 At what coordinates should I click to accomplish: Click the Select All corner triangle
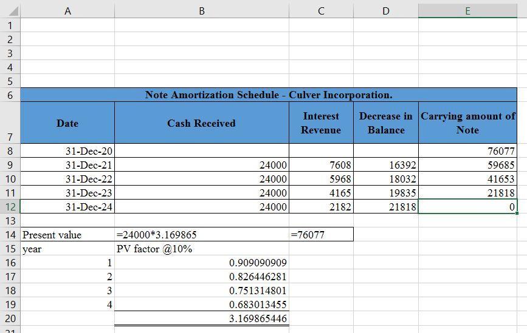(x=13, y=12)
